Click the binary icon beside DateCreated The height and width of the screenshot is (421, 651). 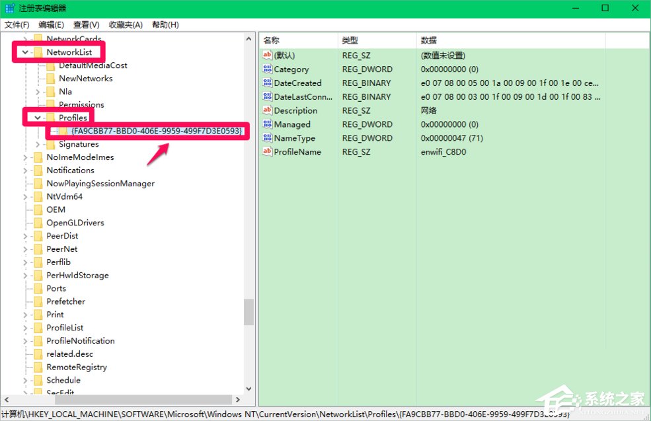pos(266,83)
